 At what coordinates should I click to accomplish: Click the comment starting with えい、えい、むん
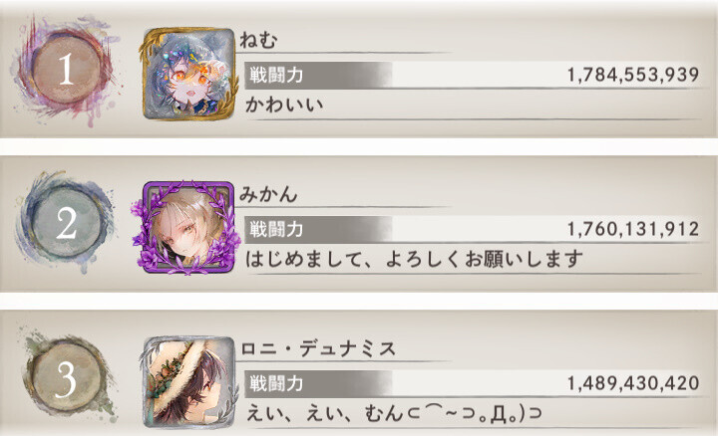pyautogui.click(x=394, y=414)
